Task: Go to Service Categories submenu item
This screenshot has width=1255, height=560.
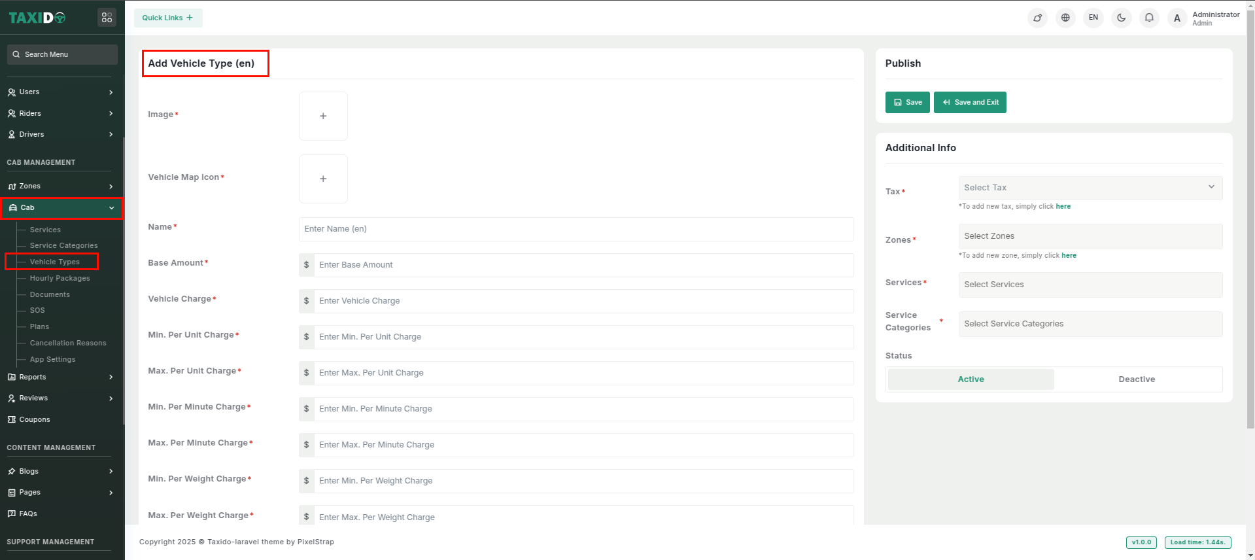Action: [x=63, y=245]
